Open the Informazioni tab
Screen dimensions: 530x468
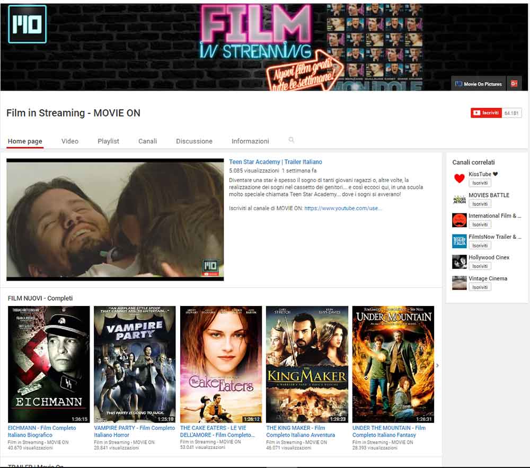(x=251, y=141)
